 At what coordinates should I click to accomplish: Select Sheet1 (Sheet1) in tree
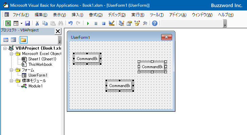tap(42, 59)
